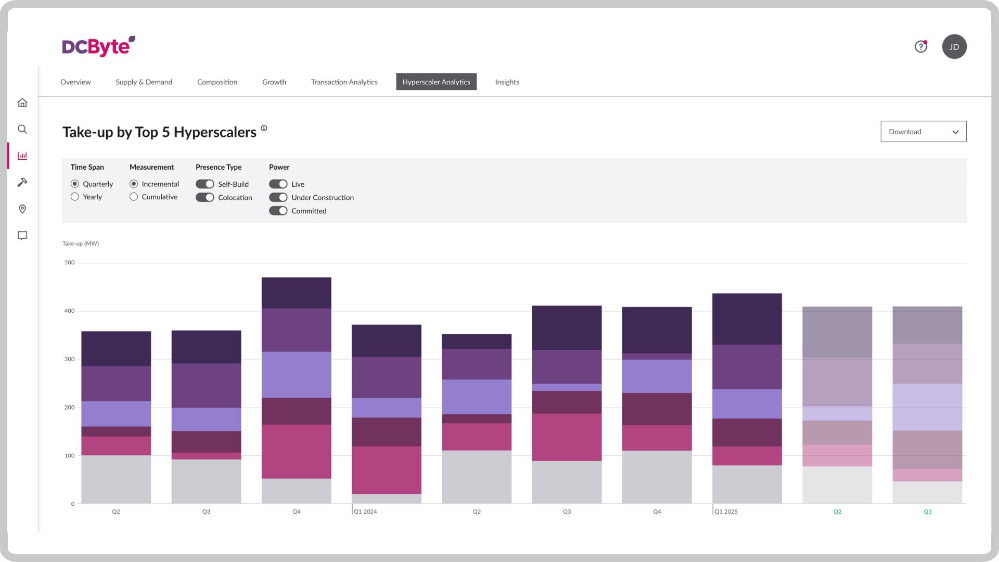Open the Home icon in sidebar
This screenshot has width=999, height=562.
click(22, 103)
